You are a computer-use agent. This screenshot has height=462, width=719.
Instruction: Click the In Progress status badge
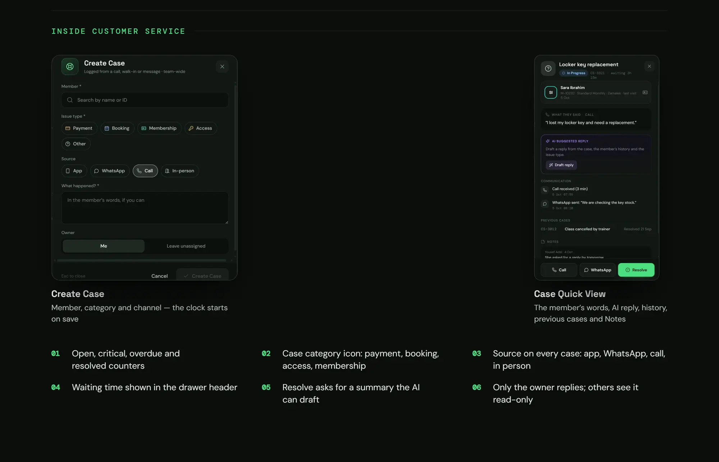tap(573, 73)
